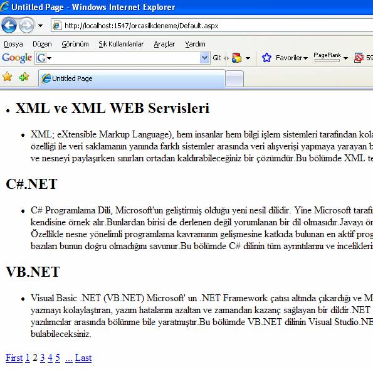Open the Araçlar menu
373x369 pixels.
tap(164, 44)
